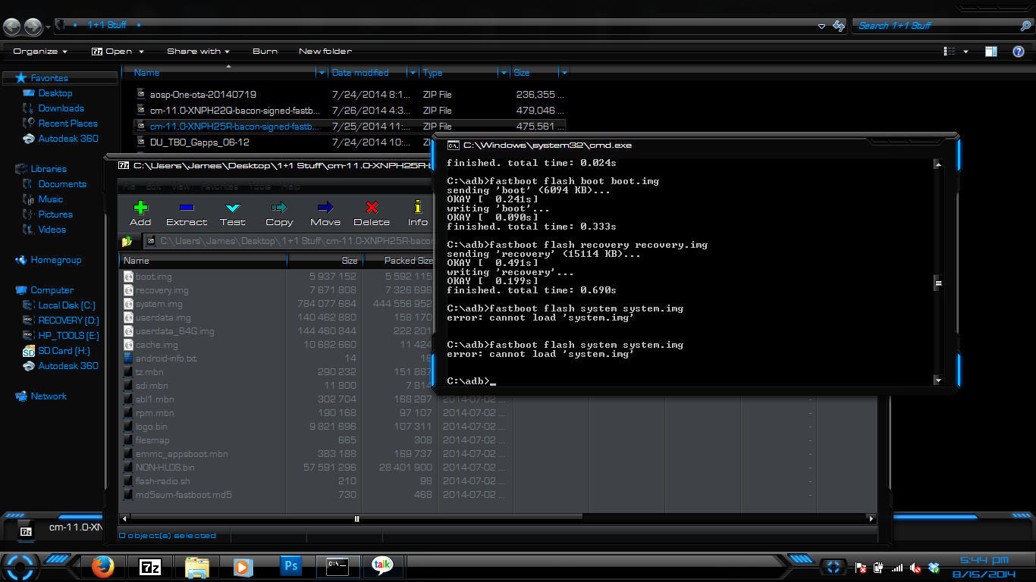Click the Name column header in 7-Zip
Screen dimensions: 1036x582
(202, 261)
